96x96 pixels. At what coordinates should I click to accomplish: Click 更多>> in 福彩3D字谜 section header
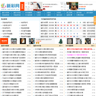tap(61, 46)
